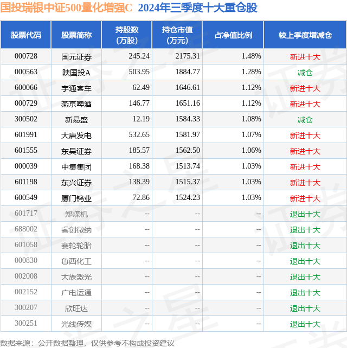Click heading 2024年三季度十大重仓股
The height and width of the screenshot is (348, 347).
coord(197,8)
